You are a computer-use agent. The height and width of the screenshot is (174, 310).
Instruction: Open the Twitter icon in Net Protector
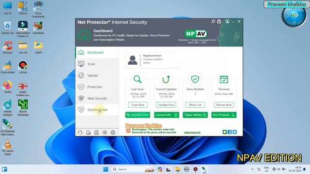tap(234, 132)
